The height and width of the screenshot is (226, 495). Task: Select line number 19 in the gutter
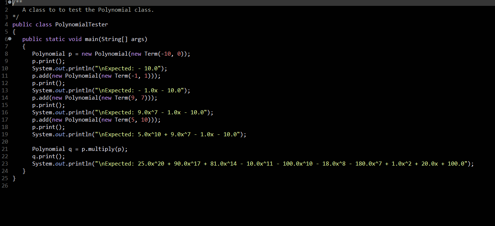tap(5, 134)
